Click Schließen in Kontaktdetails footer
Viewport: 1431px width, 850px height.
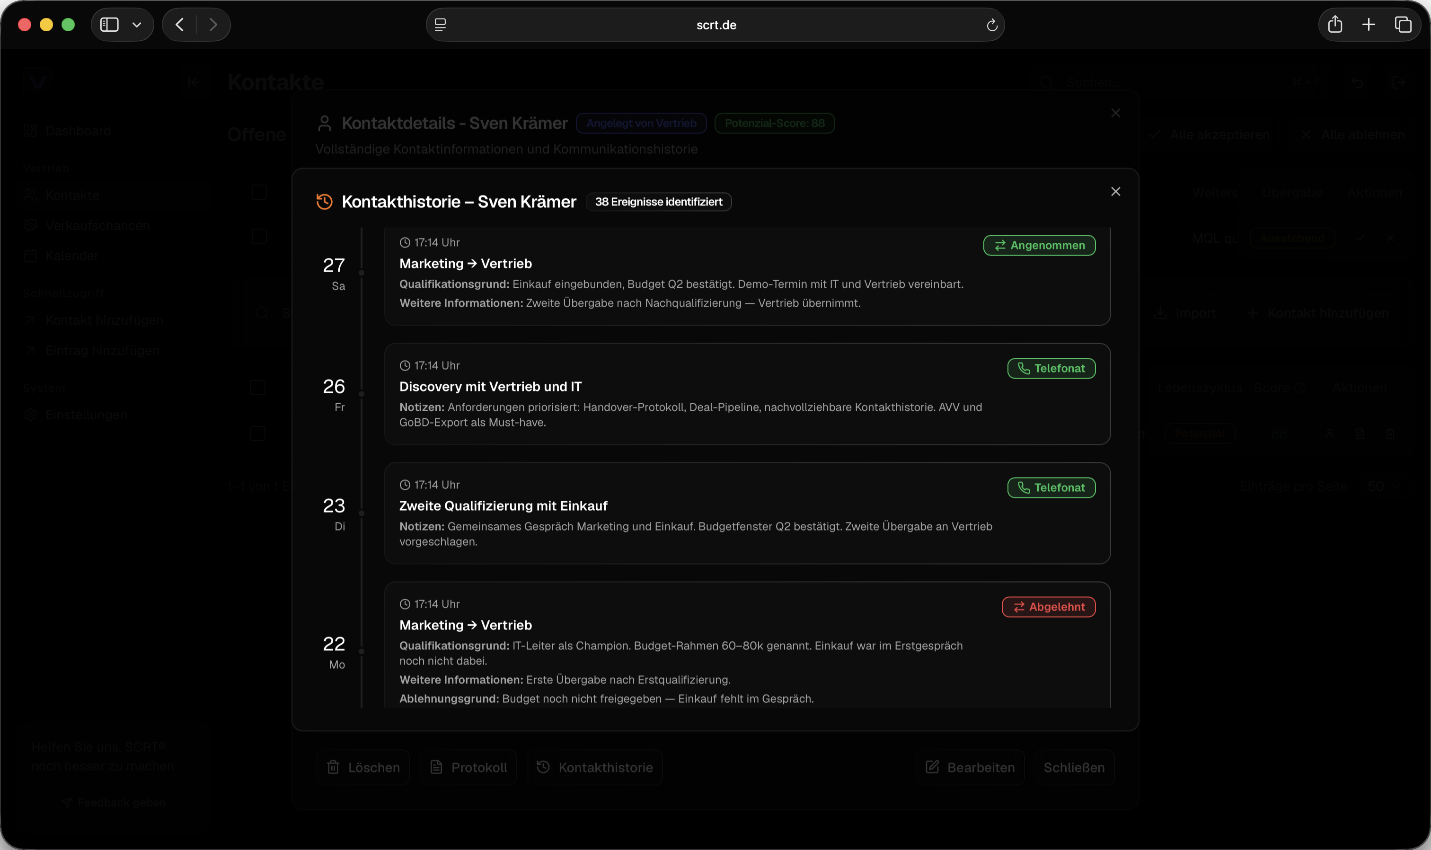(x=1074, y=767)
